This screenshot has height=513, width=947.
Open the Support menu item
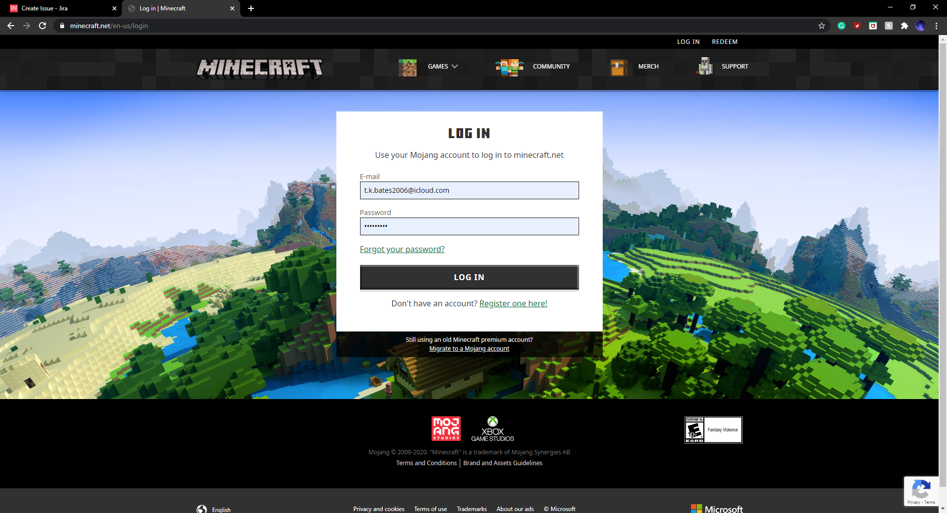tap(735, 67)
